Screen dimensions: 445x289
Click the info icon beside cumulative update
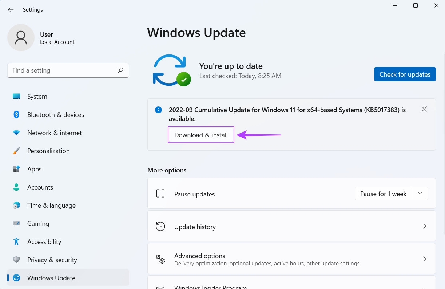[158, 110]
